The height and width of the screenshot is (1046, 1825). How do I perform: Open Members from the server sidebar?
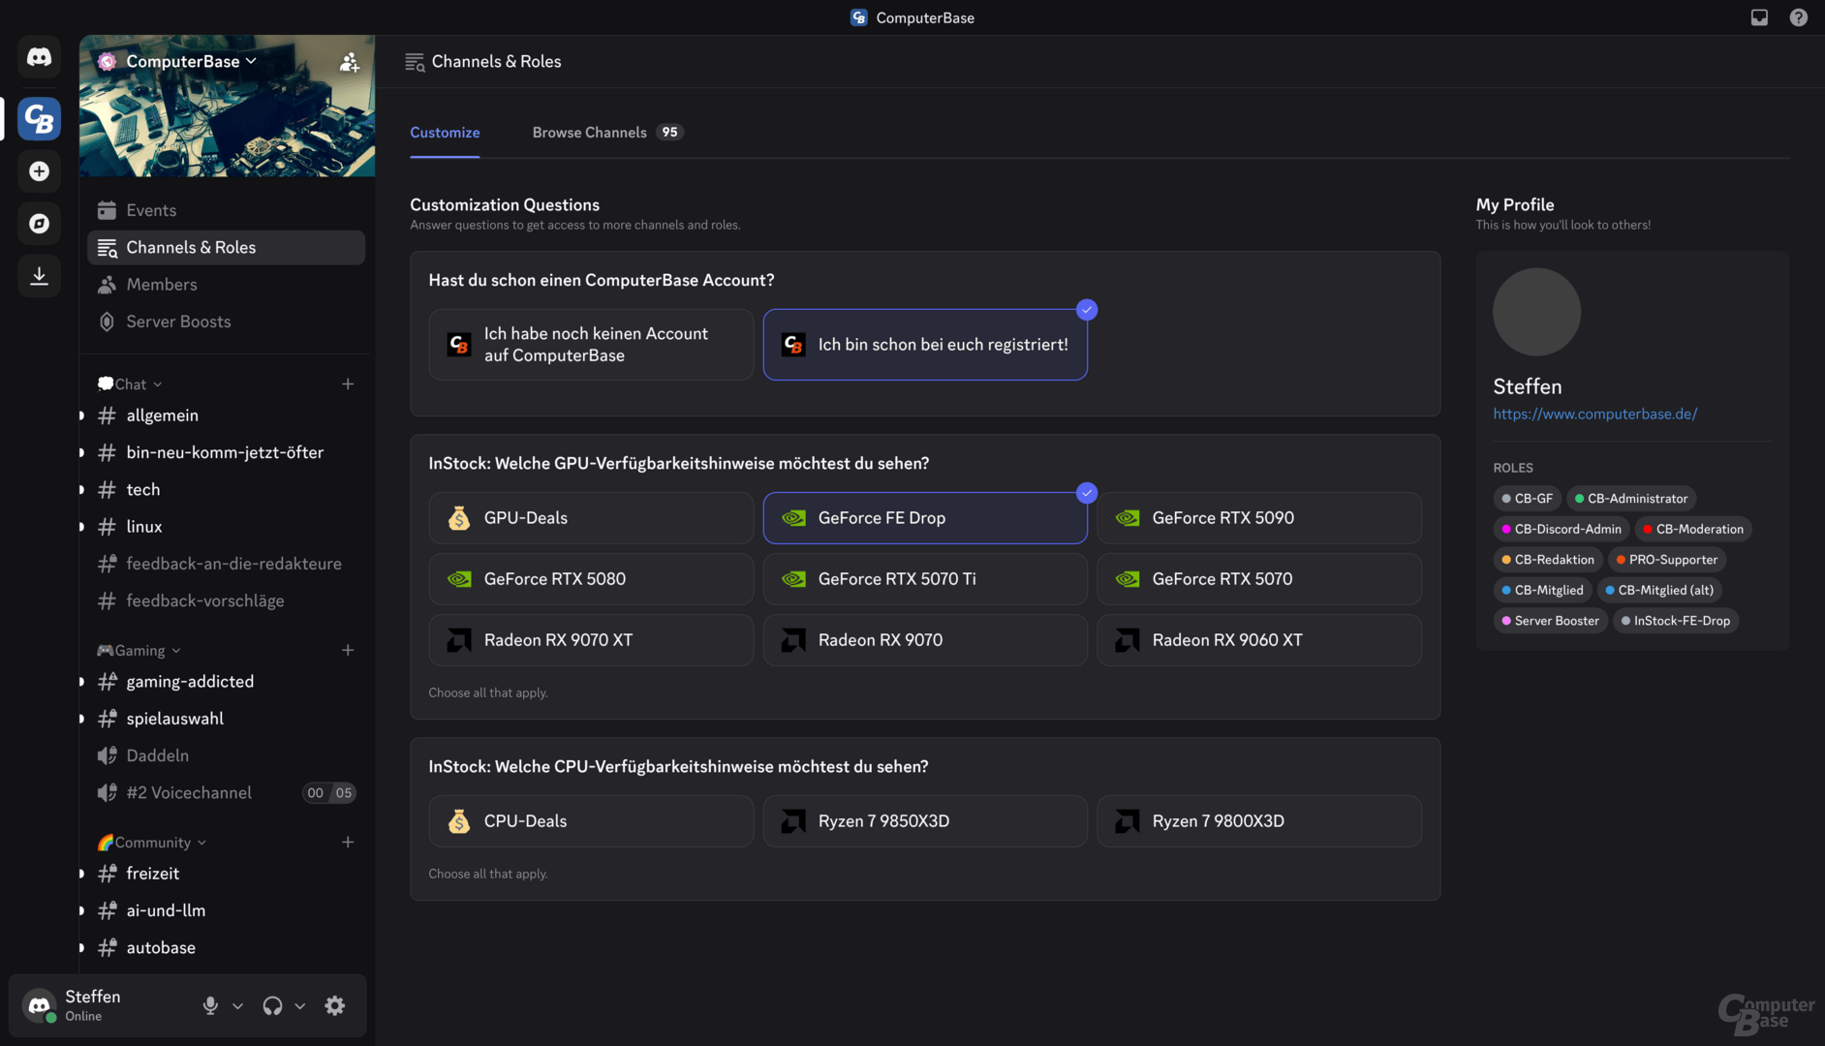161,284
